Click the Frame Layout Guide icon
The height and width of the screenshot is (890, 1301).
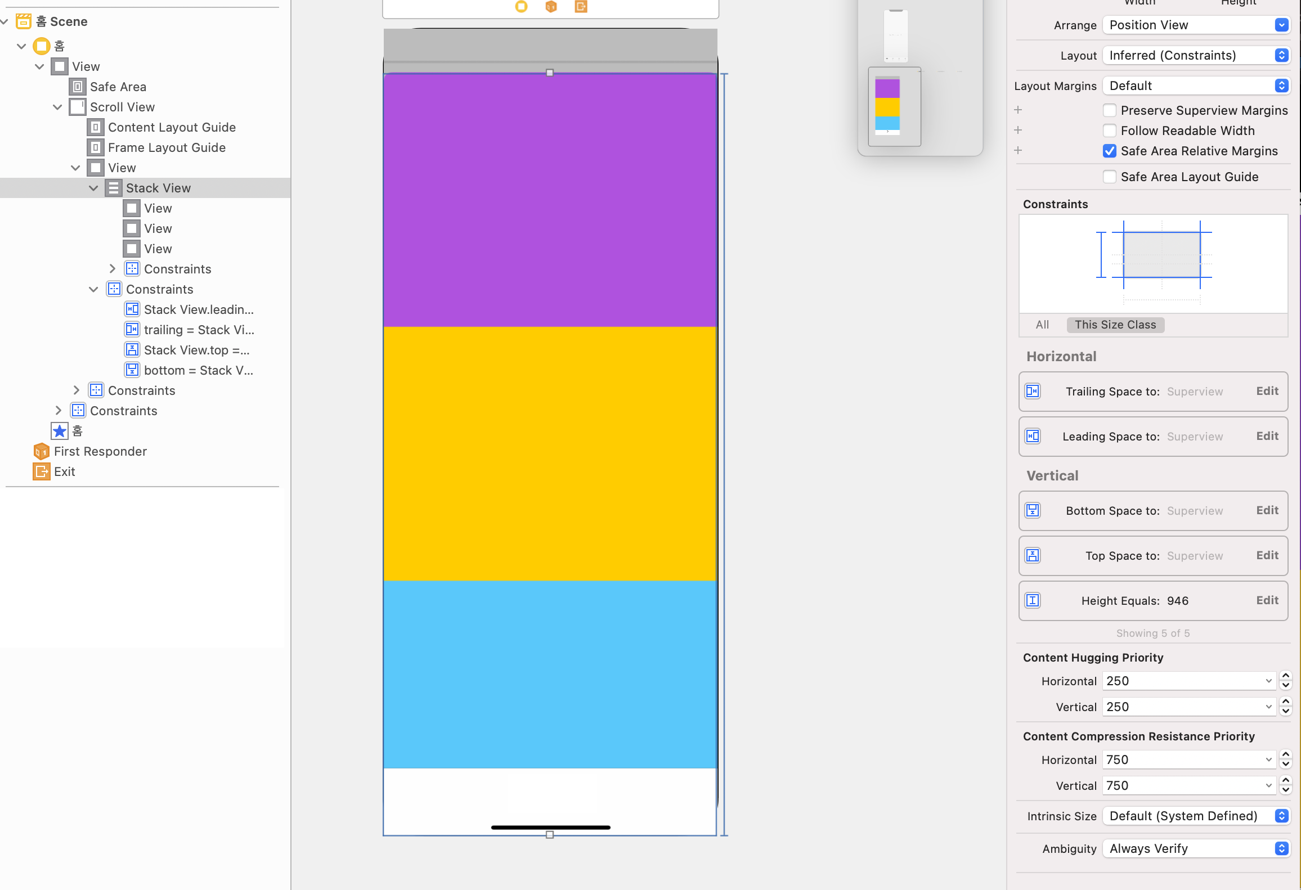coord(96,147)
